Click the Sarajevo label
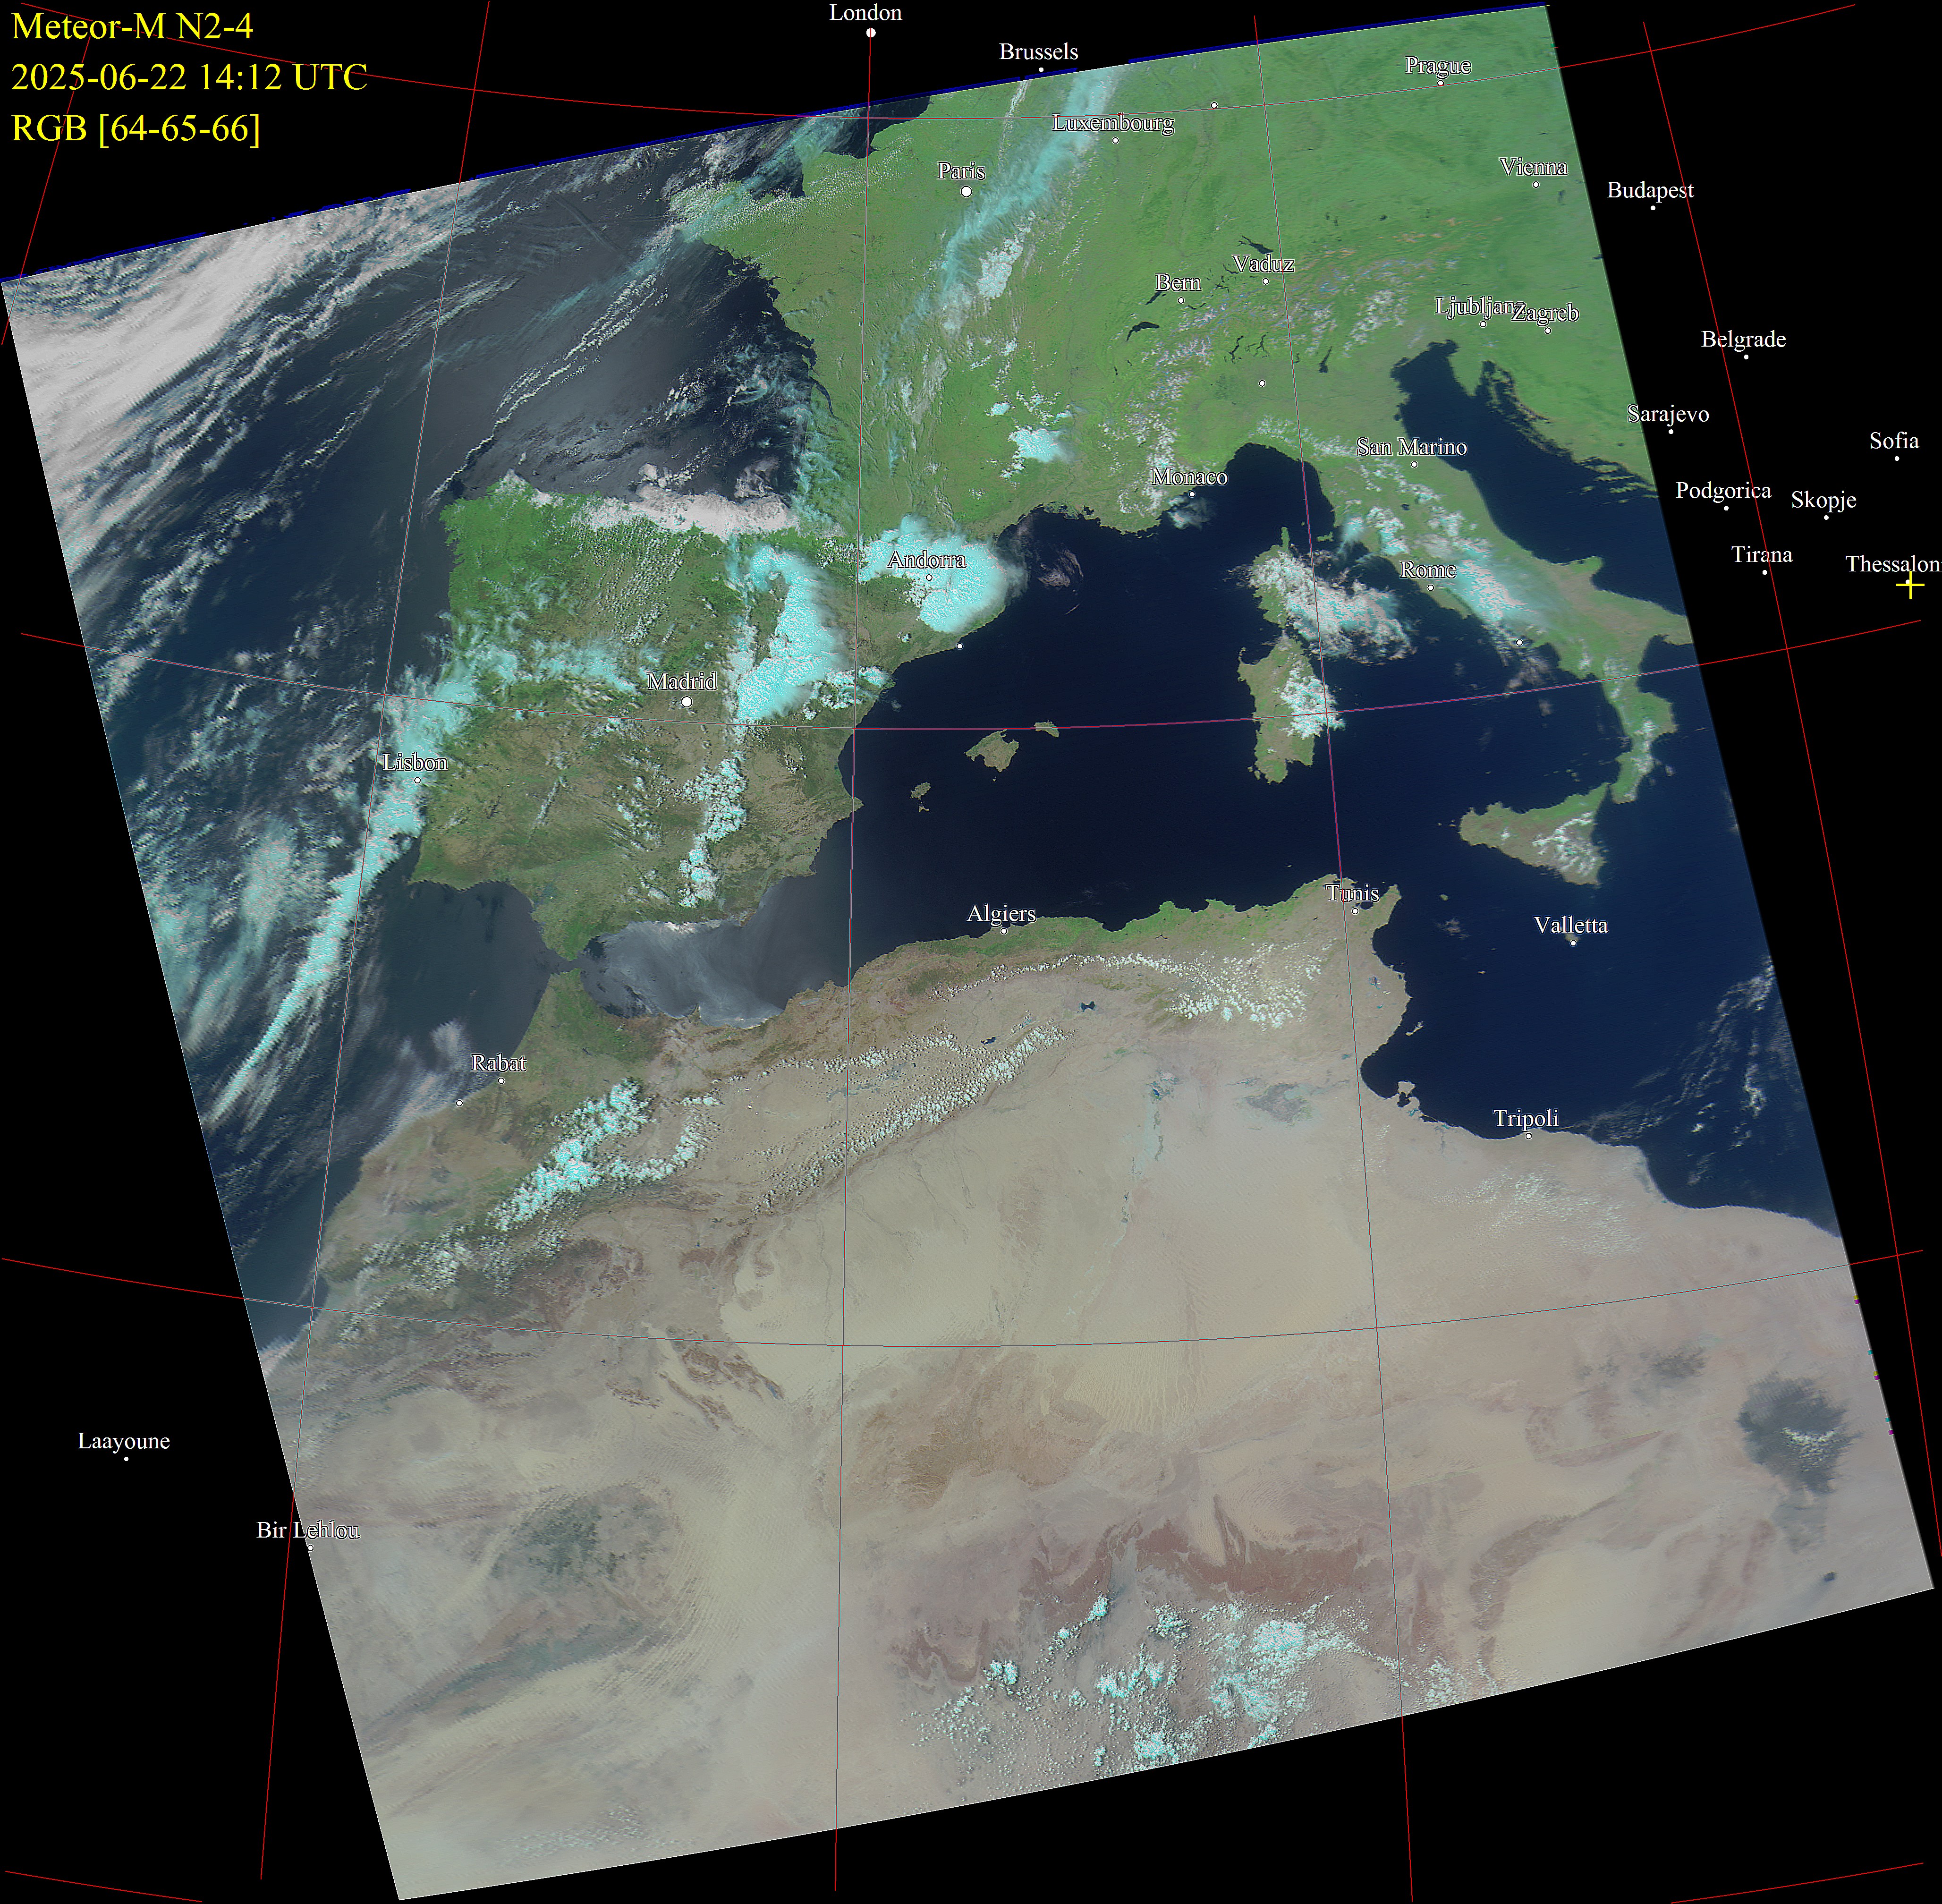Screen dimensions: 1942x1904 (1668, 414)
